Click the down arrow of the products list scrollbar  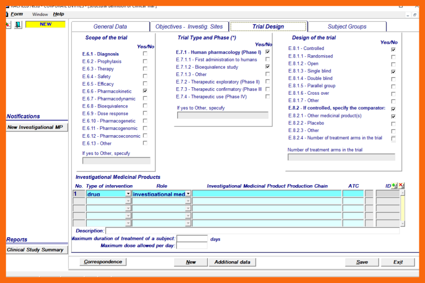tap(403, 223)
